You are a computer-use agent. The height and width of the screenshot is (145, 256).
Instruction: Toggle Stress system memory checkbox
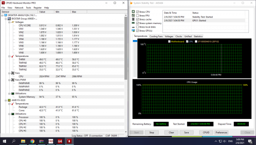[x=138, y=23]
